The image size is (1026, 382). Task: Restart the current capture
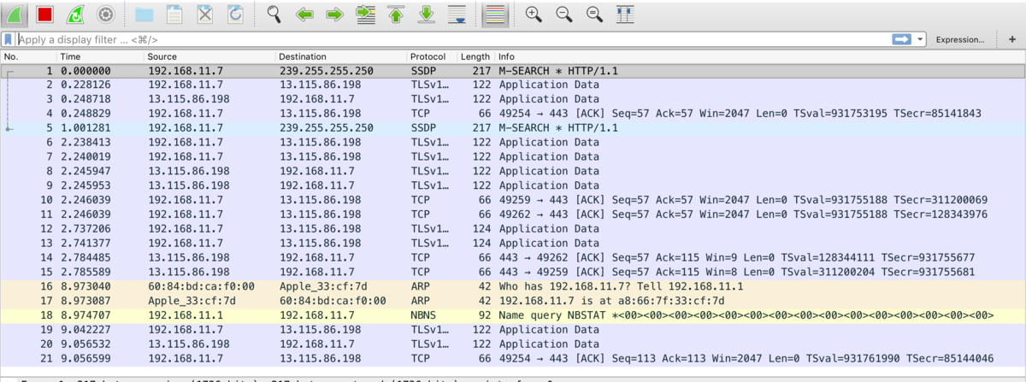pos(75,14)
